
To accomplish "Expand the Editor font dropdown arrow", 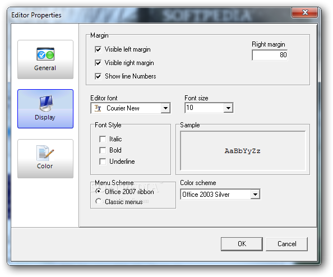I will [x=165, y=108].
